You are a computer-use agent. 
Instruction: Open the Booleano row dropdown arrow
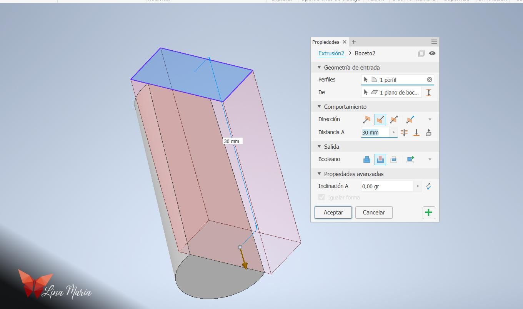click(x=430, y=159)
